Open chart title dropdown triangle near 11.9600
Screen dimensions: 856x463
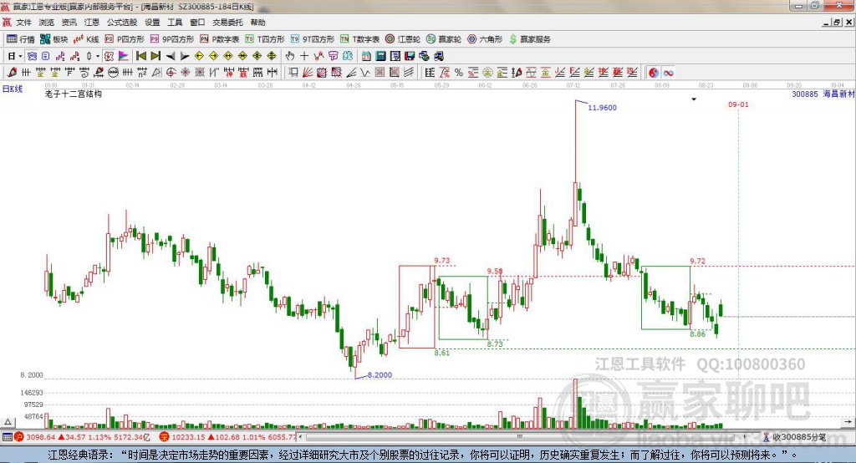694,99
